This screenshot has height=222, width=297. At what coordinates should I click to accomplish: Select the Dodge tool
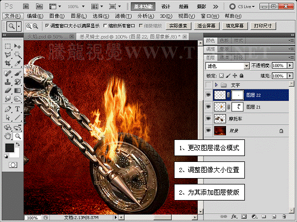[17, 99]
